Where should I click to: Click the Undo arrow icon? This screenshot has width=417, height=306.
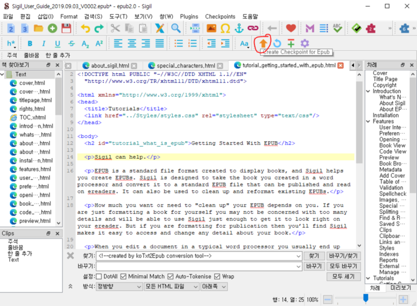(x=85, y=28)
